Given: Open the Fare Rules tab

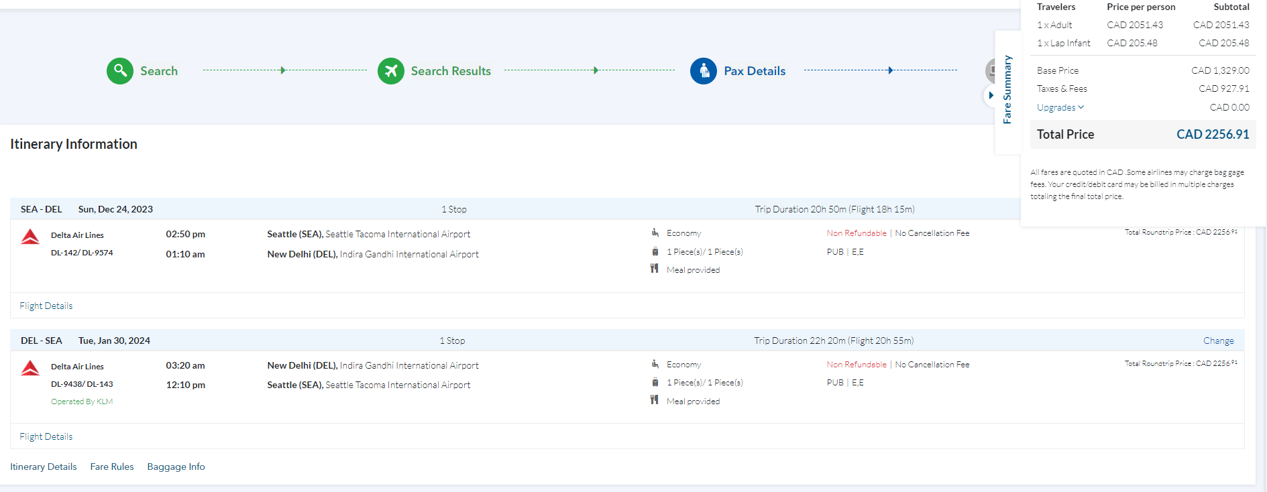Looking at the screenshot, I should coord(112,467).
